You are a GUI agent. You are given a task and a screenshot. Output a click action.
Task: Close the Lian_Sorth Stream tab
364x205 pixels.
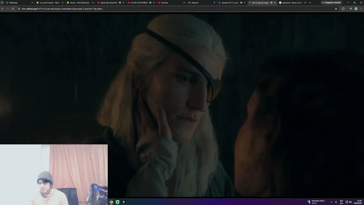point(63,3)
